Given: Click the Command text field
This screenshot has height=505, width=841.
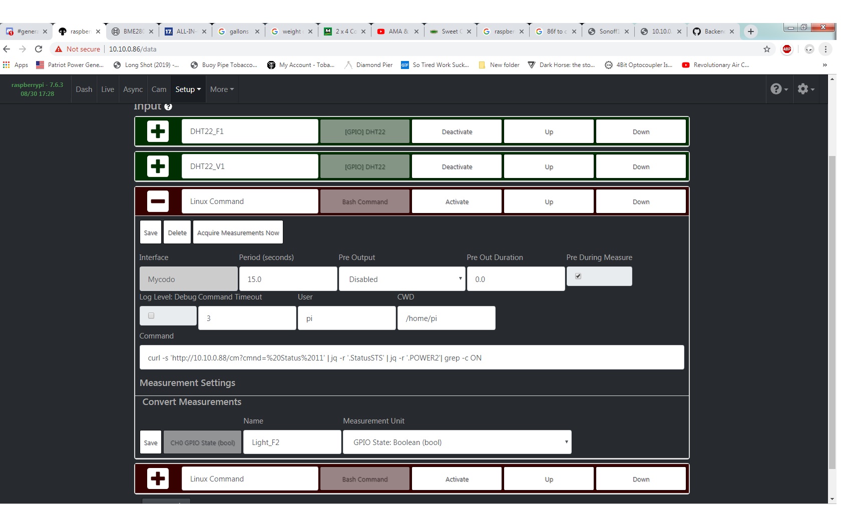Looking at the screenshot, I should [411, 357].
